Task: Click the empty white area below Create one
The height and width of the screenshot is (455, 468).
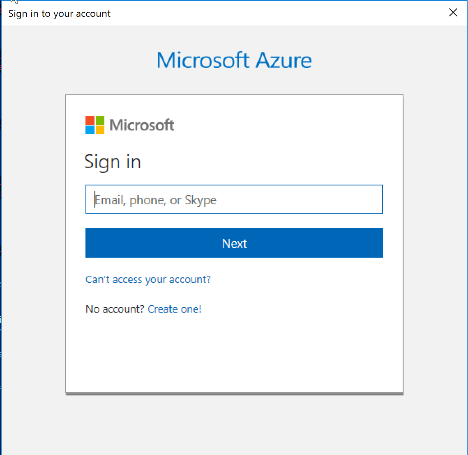Action: 234,354
